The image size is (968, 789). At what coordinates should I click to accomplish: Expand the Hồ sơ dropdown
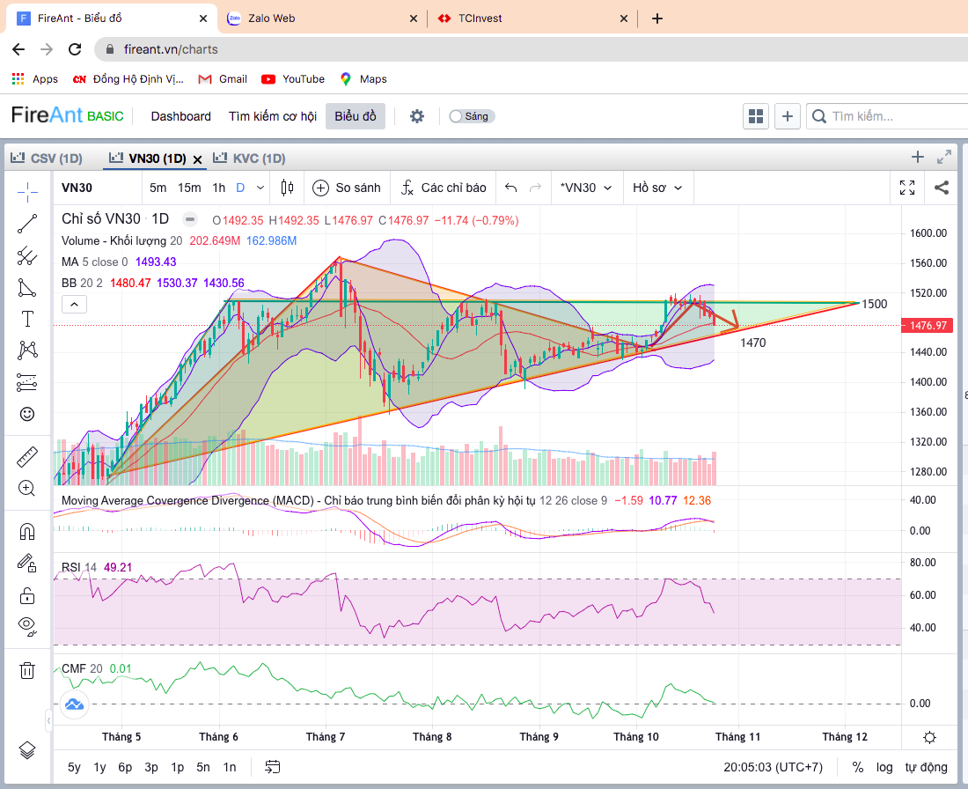[x=657, y=188]
